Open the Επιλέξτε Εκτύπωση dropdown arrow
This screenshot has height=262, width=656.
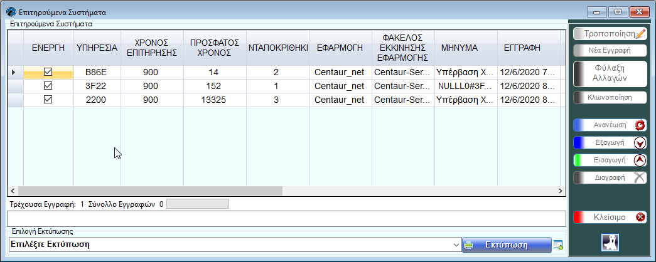click(x=456, y=245)
